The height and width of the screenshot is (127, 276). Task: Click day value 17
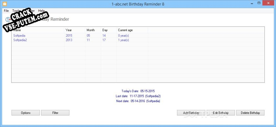(x=104, y=40)
